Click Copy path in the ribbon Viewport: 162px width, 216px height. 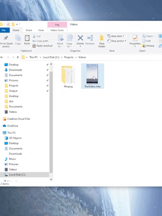[x=40, y=41]
